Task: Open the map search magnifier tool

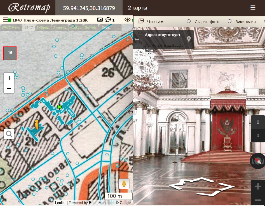Action: pyautogui.click(x=9, y=134)
